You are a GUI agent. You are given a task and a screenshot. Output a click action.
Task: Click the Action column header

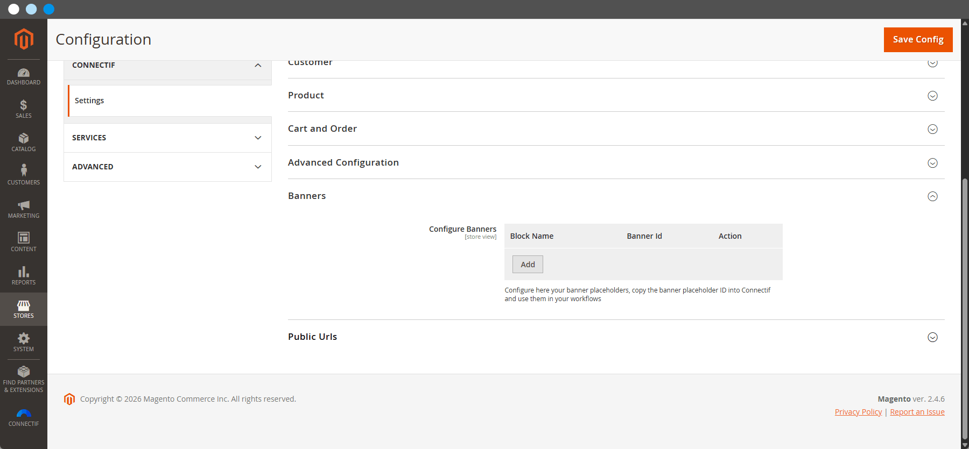click(x=730, y=236)
